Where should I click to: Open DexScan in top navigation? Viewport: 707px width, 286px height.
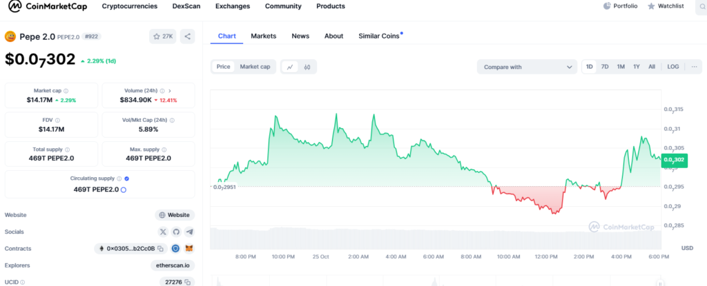pos(186,6)
